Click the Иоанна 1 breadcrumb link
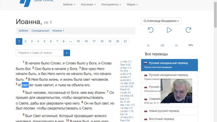The height and width of the screenshot is (122, 217). click(x=58, y=30)
